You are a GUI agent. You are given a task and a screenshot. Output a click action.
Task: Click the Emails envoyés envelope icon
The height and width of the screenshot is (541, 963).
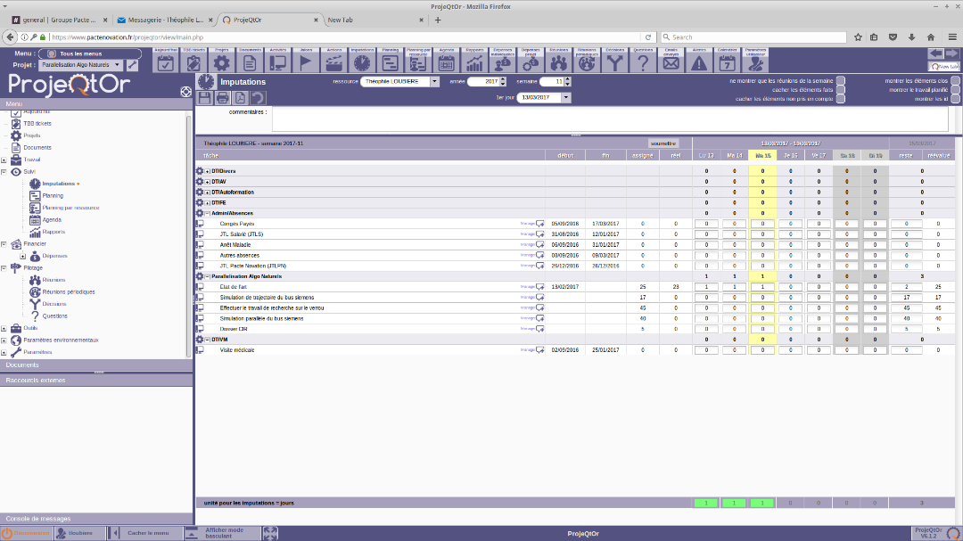[671, 61]
